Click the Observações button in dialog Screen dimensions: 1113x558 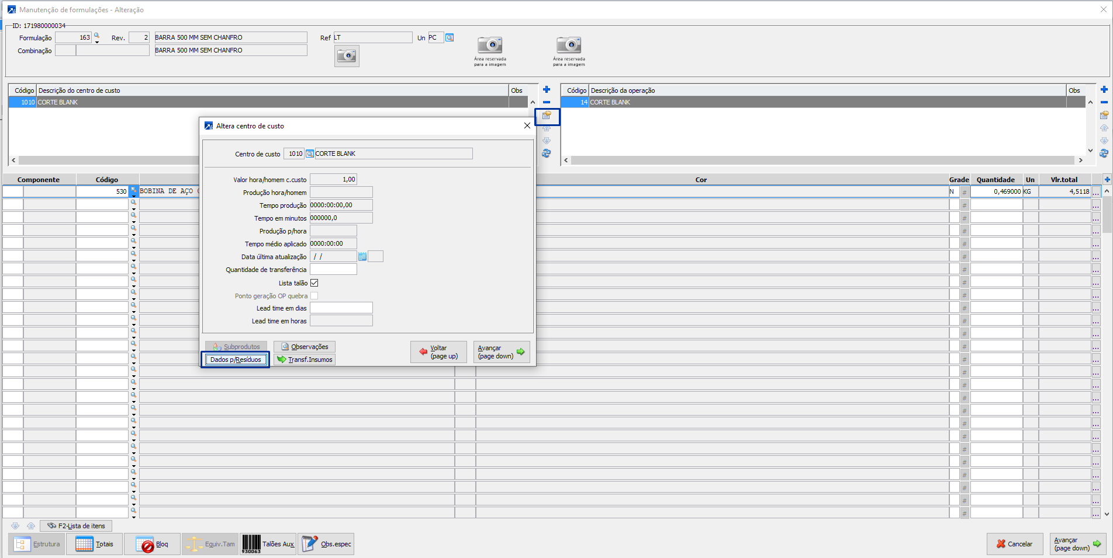(x=305, y=347)
